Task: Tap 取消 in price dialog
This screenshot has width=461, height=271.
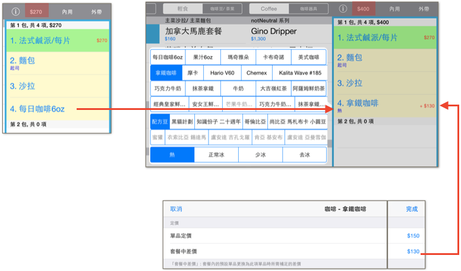Action: [176, 209]
